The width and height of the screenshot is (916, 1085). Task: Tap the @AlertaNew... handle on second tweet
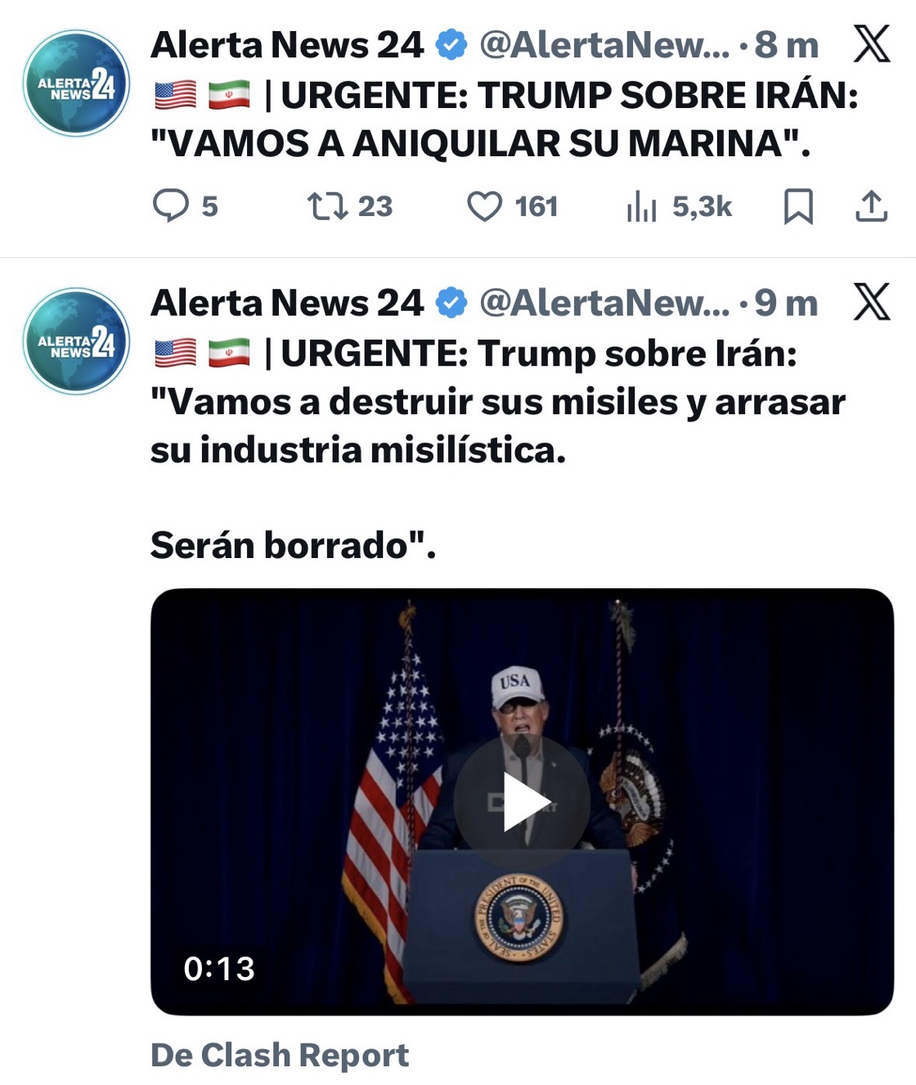coord(604,303)
